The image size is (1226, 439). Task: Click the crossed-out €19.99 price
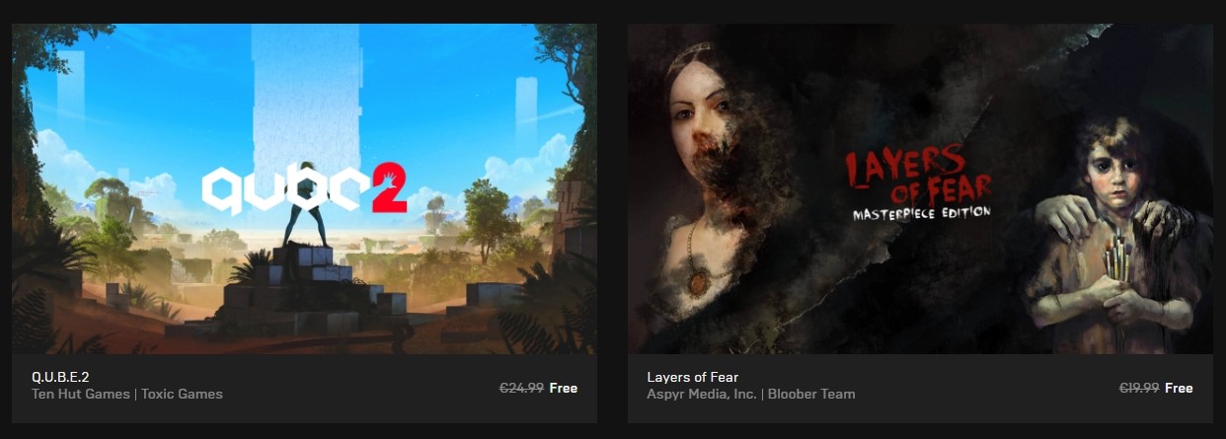1138,388
